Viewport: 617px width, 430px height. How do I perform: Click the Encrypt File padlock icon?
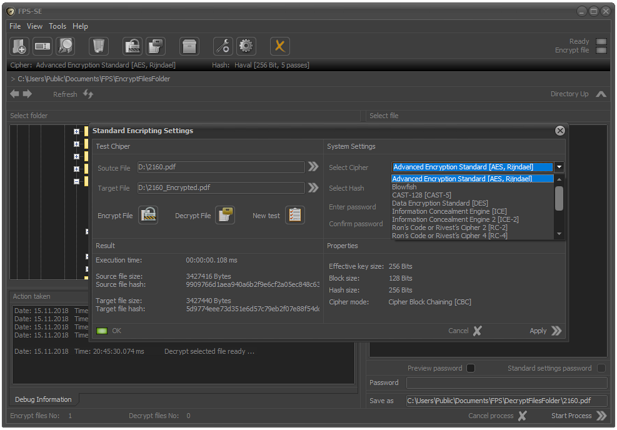[x=148, y=215]
